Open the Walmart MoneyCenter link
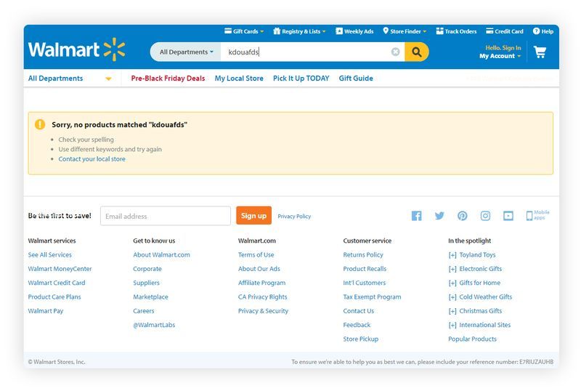Screen dimensions: 581x391 coord(60,269)
